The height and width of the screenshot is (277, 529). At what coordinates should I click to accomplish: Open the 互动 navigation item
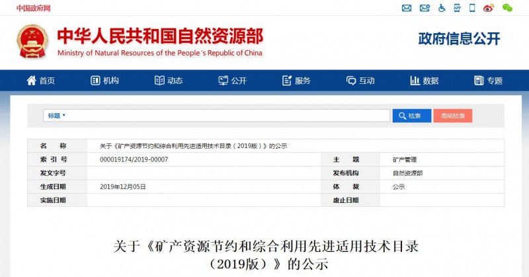click(360, 80)
